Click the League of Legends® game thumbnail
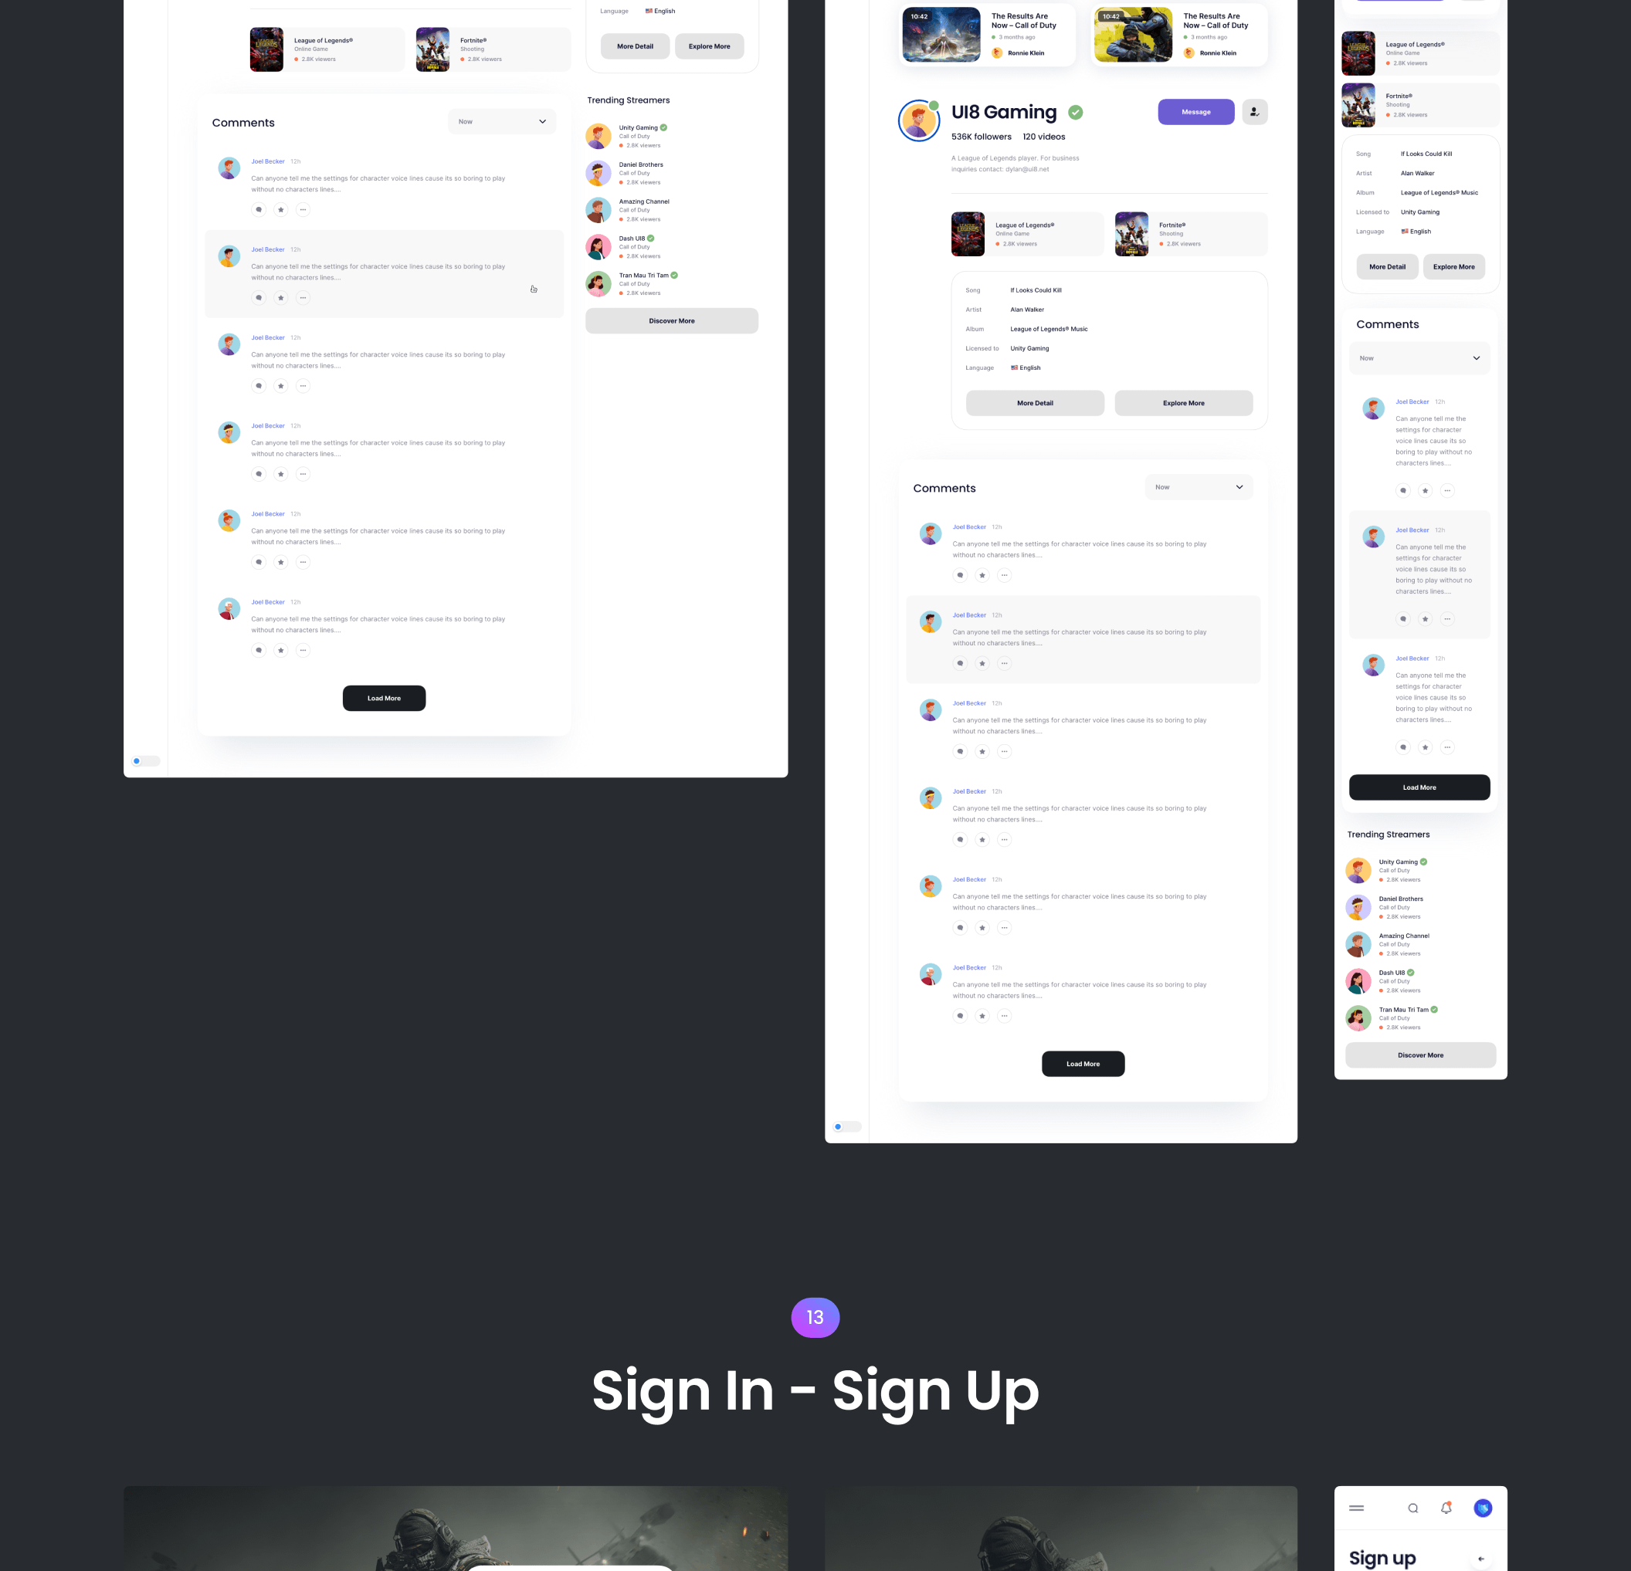1631x1571 pixels. pos(268,51)
